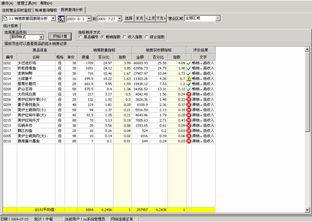Click the red X icon in row 0216
Screen dimensions: 312x222
pos(189,141)
